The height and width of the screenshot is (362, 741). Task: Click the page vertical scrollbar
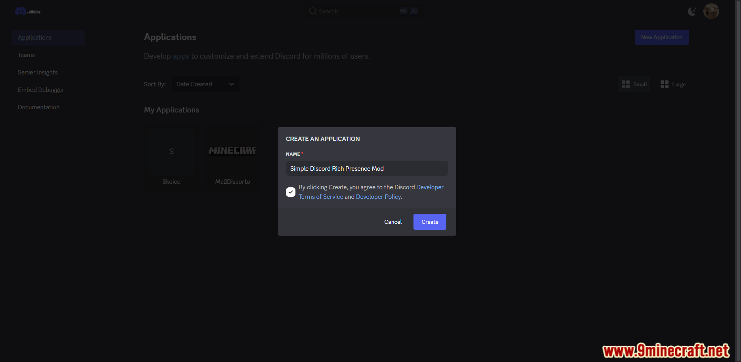738,181
